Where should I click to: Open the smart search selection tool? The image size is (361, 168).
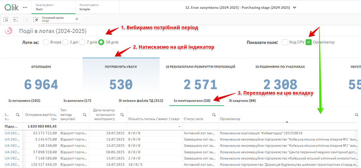6,19
